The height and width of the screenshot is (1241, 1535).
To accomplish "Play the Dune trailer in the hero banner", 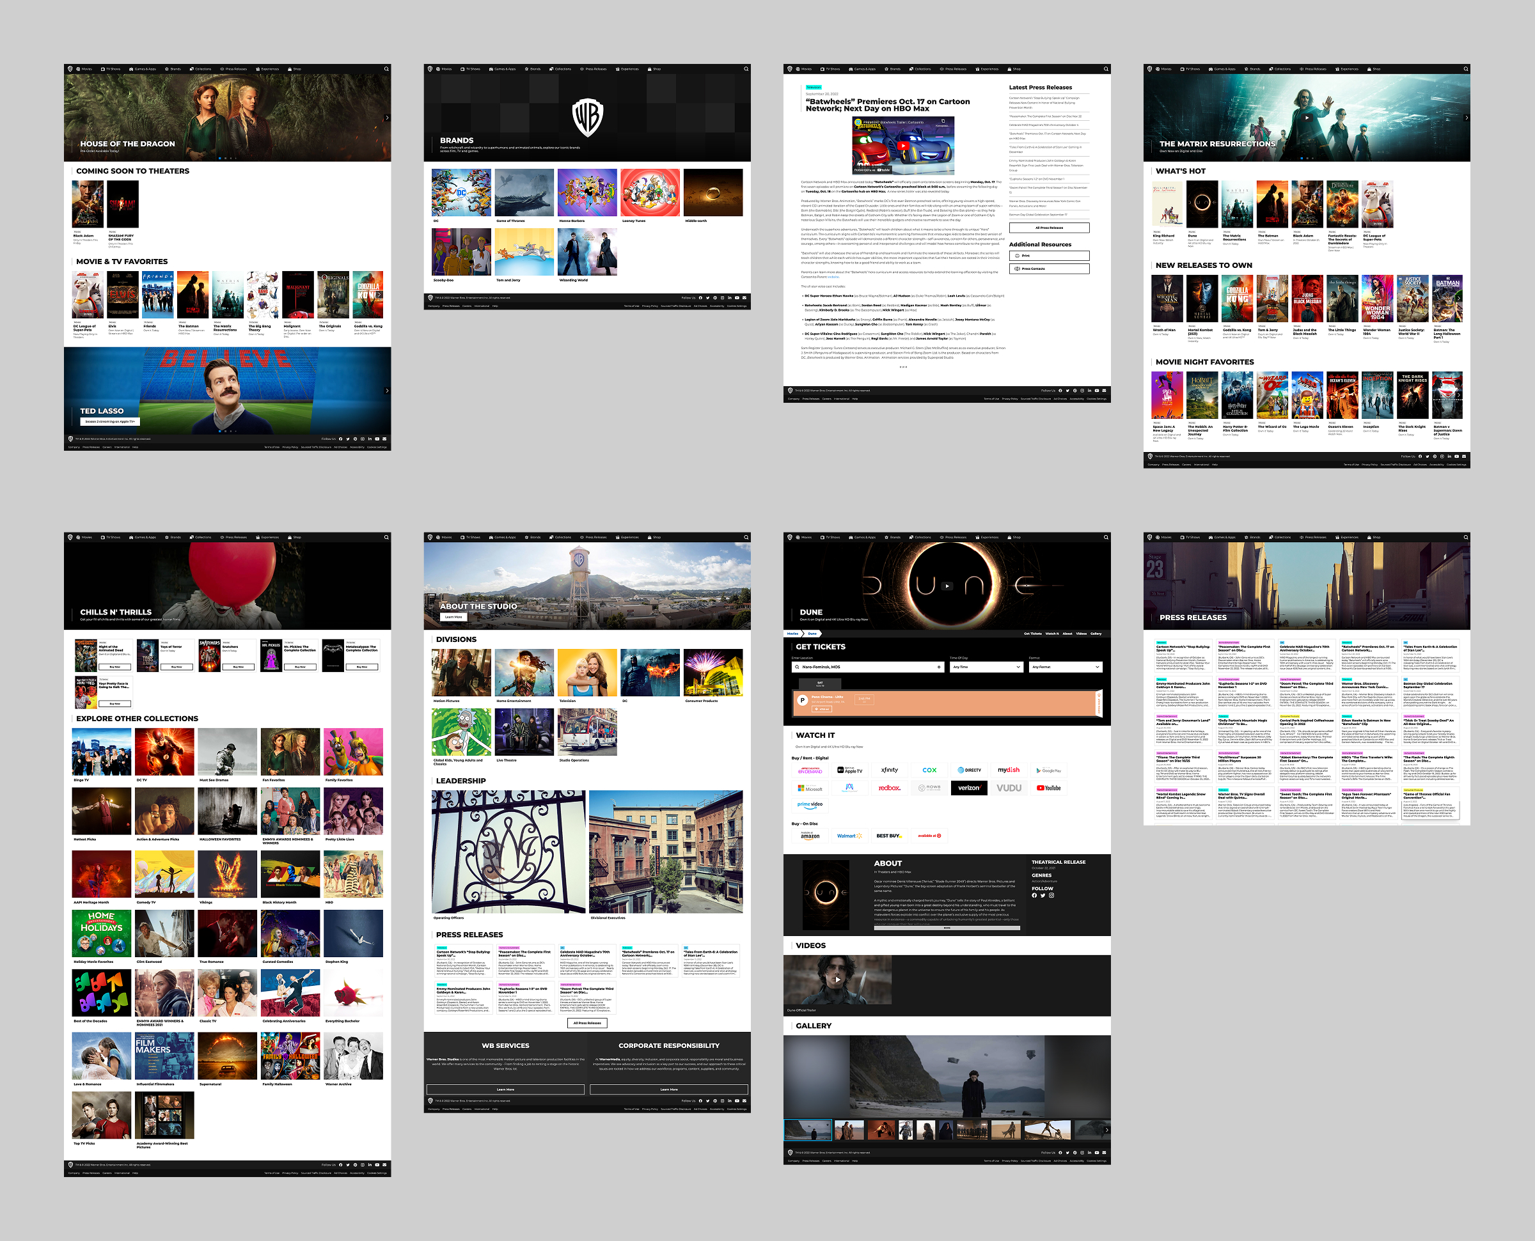I will coord(947,586).
